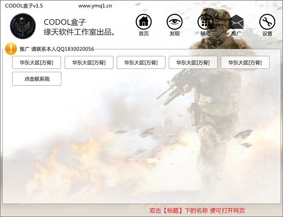Open 设置 wrench settings icon
Viewport: 283px width, 217px height.
pos(267,22)
